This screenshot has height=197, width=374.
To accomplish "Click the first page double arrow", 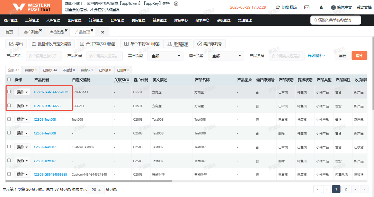I will click(318, 189).
